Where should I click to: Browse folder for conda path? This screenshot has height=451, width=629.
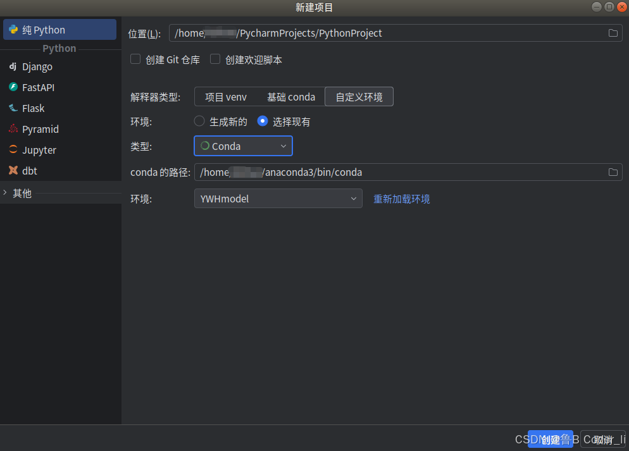613,172
